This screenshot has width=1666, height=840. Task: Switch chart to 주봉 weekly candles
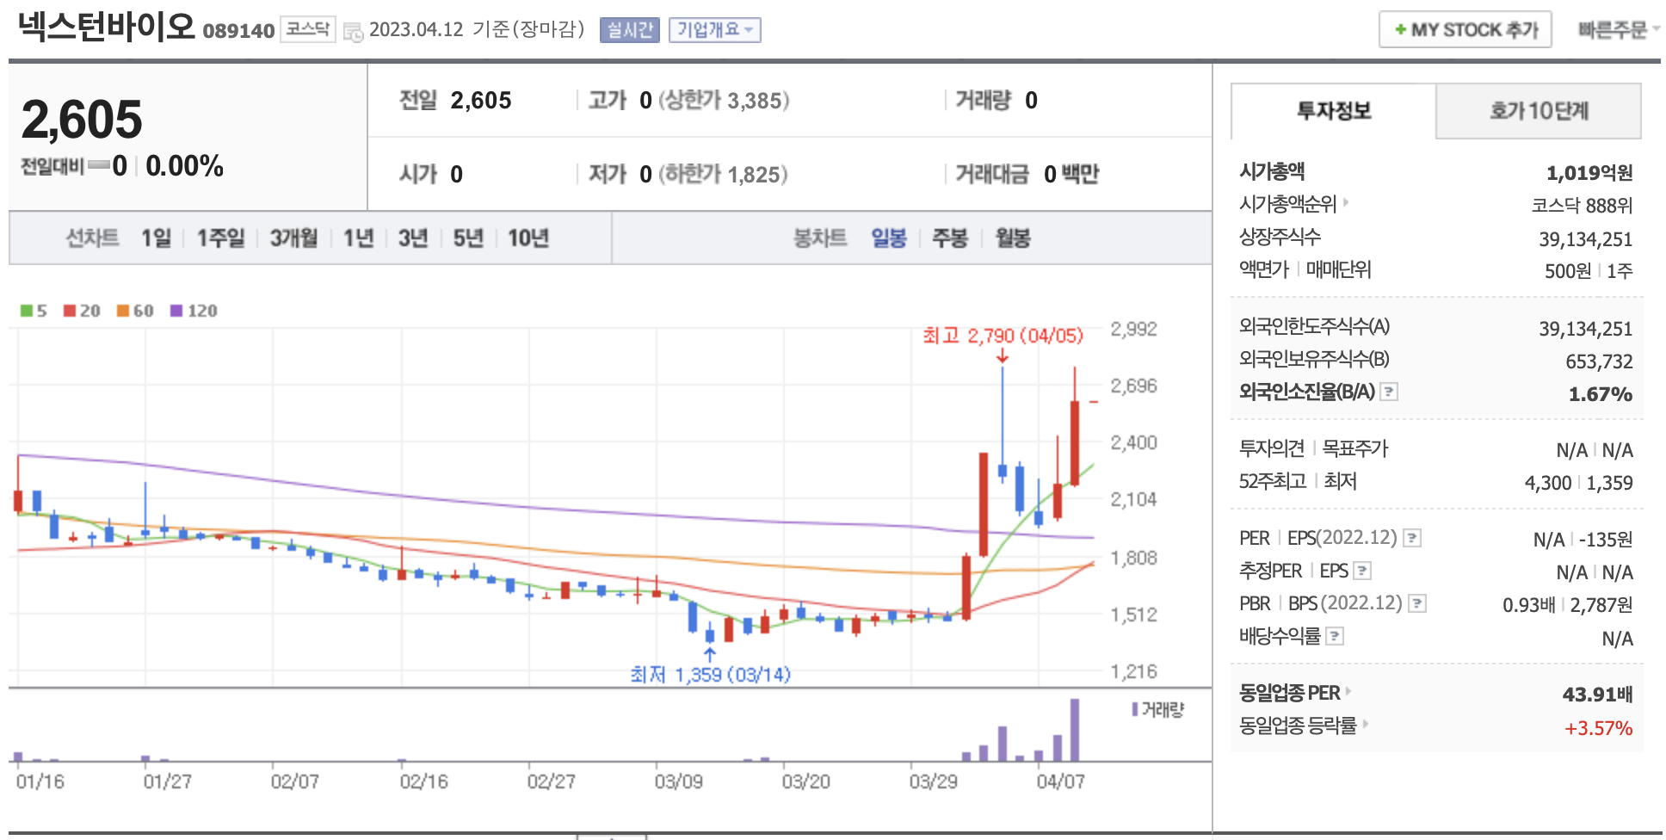coord(950,238)
